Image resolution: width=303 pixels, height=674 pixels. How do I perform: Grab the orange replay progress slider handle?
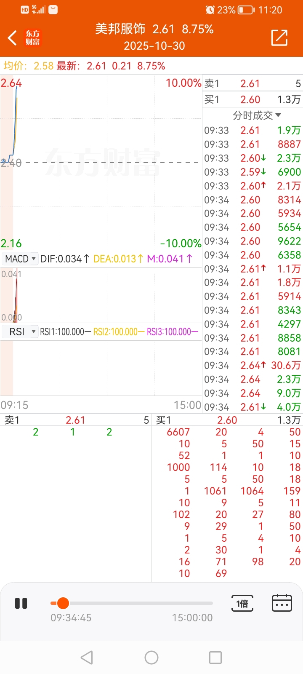click(63, 603)
